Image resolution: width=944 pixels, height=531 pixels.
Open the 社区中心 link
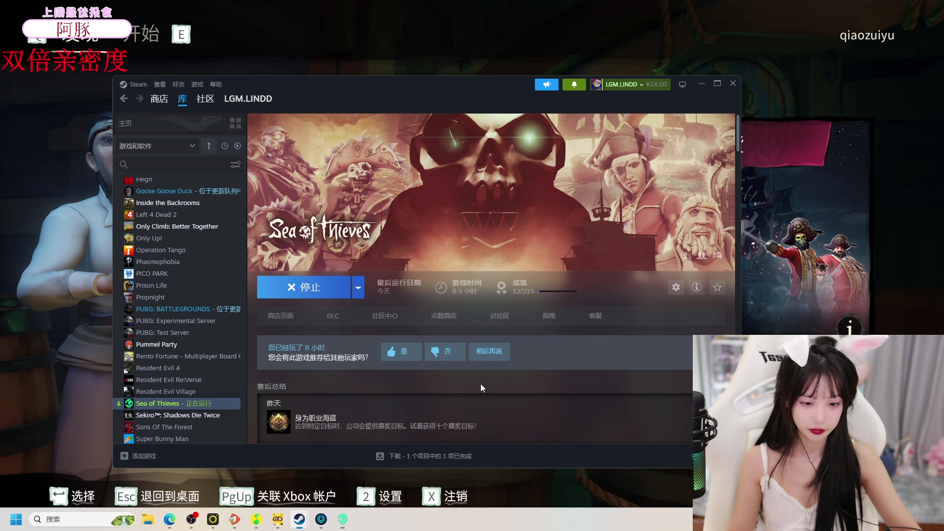tap(385, 316)
